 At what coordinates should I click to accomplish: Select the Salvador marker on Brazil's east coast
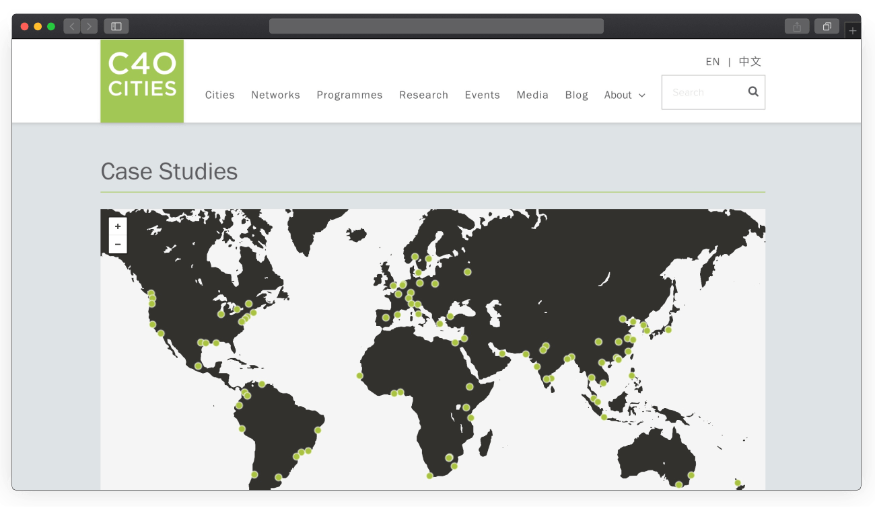318,430
